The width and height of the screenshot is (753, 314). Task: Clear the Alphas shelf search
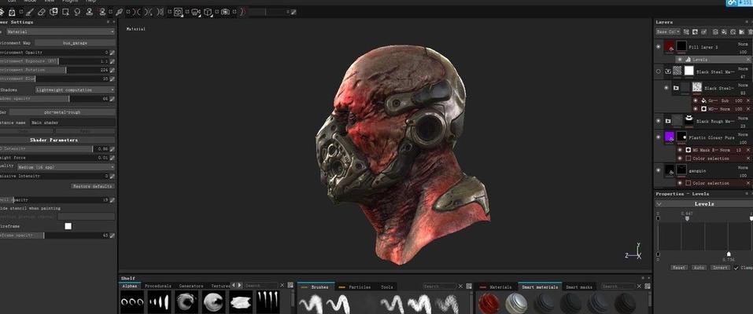coord(282,286)
